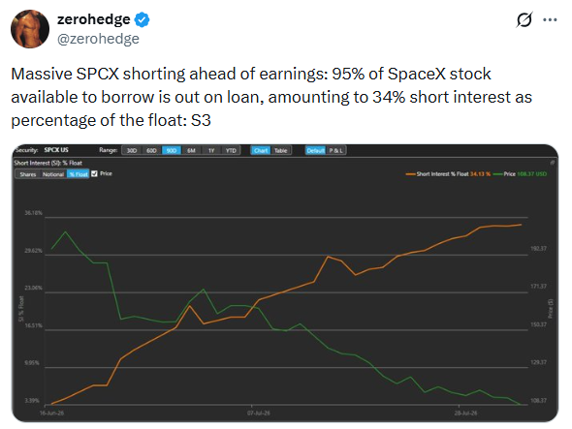Select the P & L mode
This screenshot has height=429, width=572.
pyautogui.click(x=335, y=150)
